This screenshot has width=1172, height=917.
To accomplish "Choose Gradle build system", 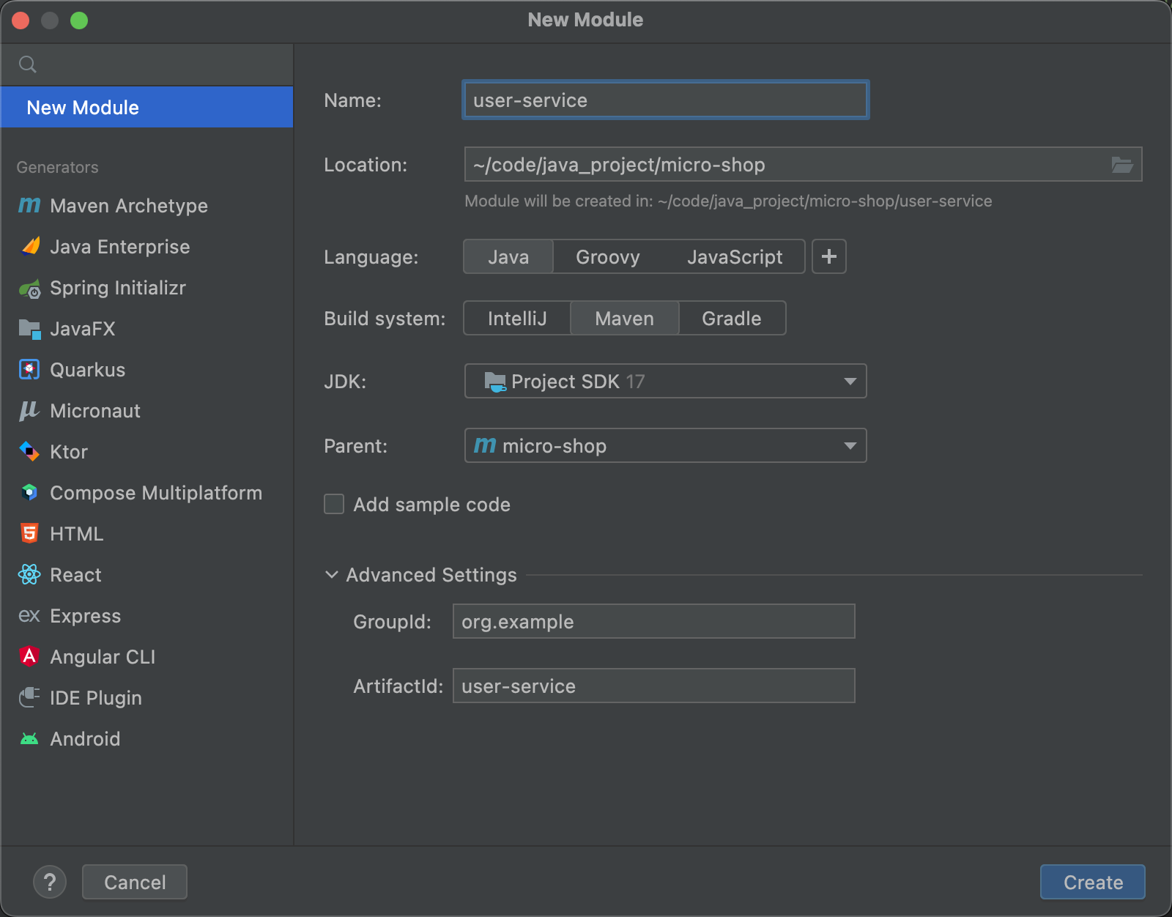I will coord(732,319).
